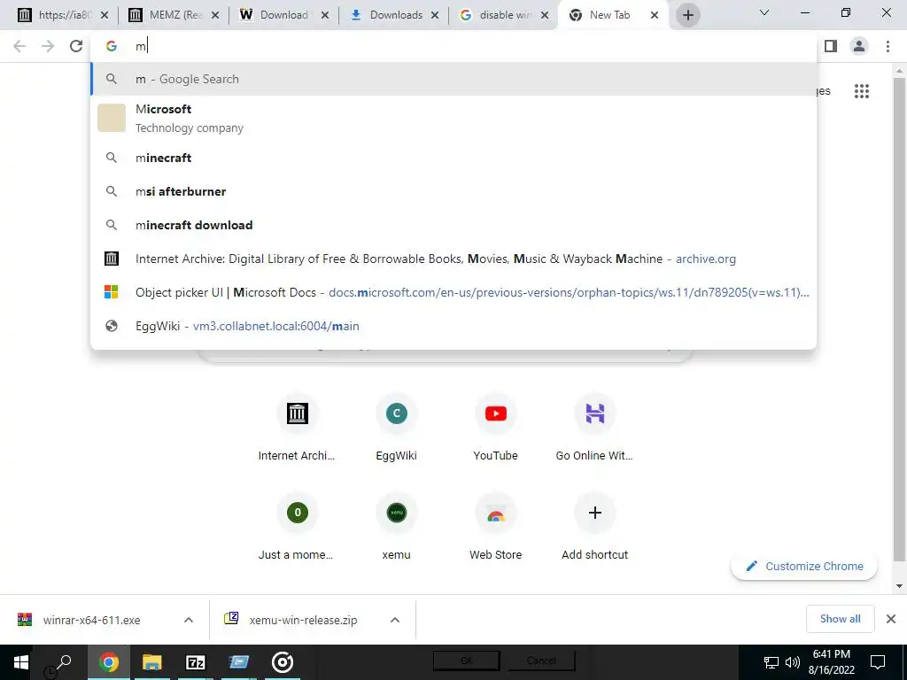Open network icon in system tray

771,662
